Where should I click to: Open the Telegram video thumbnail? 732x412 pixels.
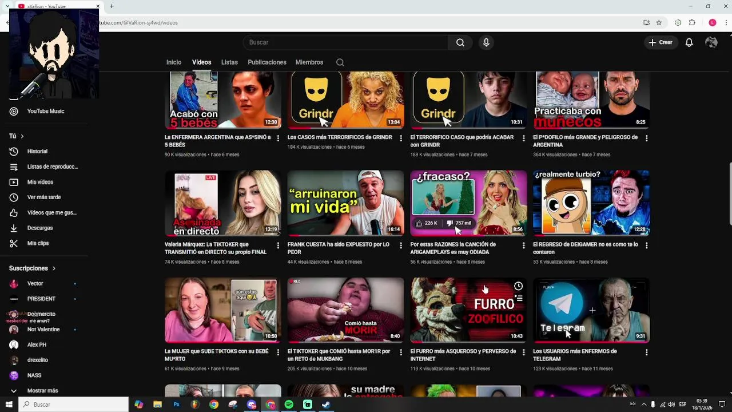591,310
